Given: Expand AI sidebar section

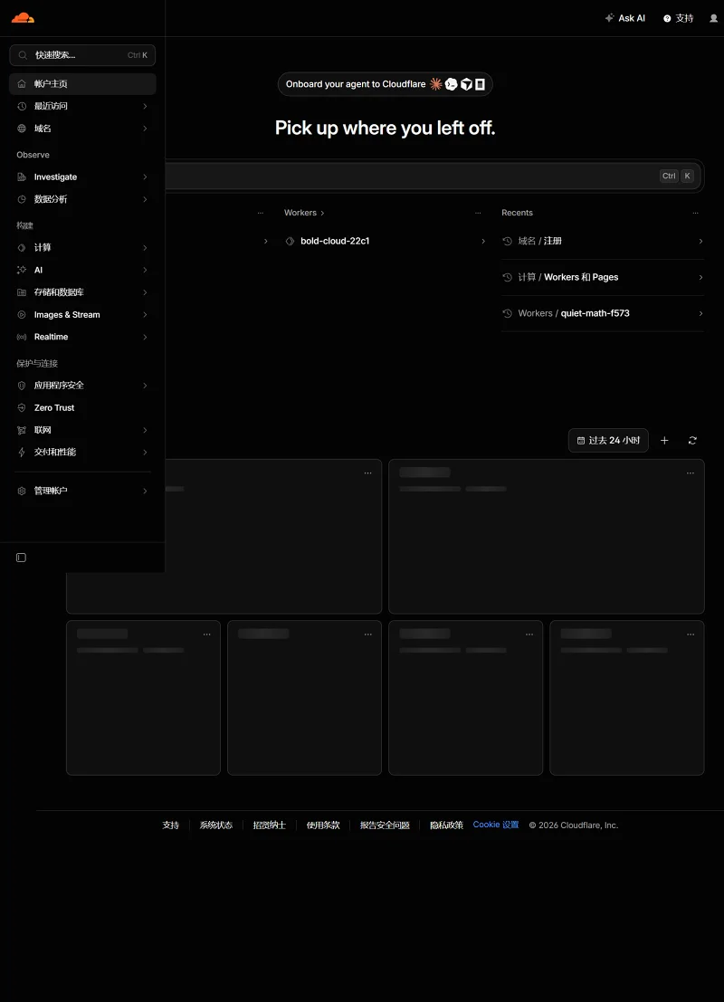Looking at the screenshot, I should 82,270.
